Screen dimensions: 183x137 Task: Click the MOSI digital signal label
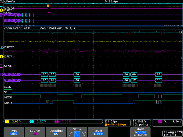[8, 97]
